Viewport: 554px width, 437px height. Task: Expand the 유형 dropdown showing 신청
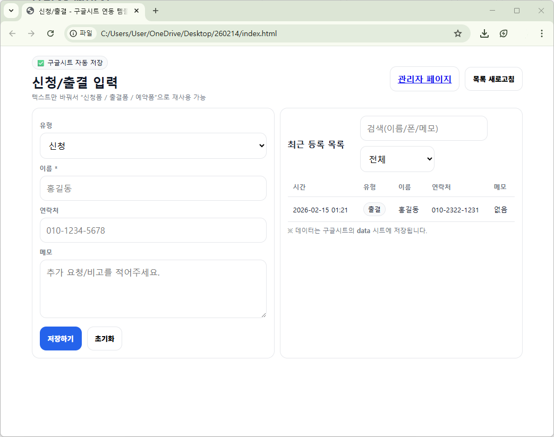(153, 145)
